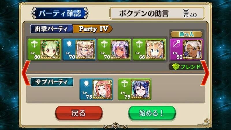The image size is (231, 130).
Task: Click the wing emblem on level 80 card
Action: pos(34,44)
